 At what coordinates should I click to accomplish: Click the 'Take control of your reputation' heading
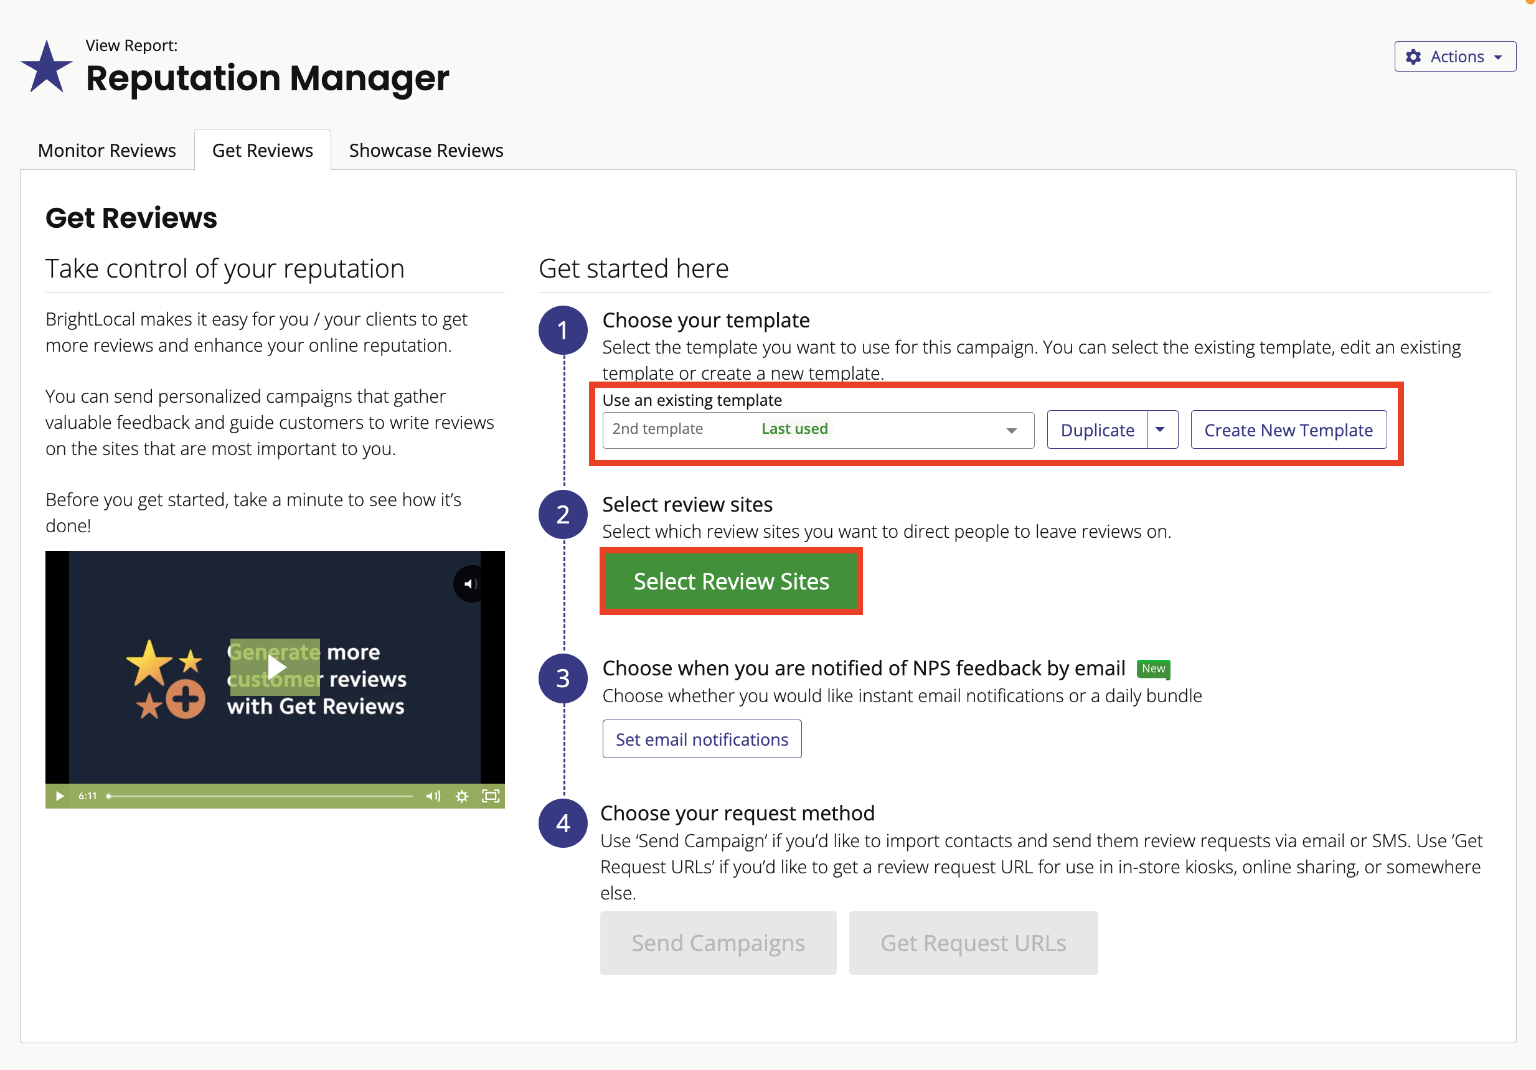(x=225, y=269)
